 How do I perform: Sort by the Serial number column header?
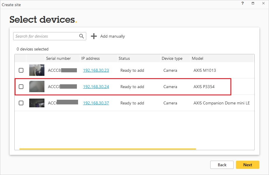[58, 58]
